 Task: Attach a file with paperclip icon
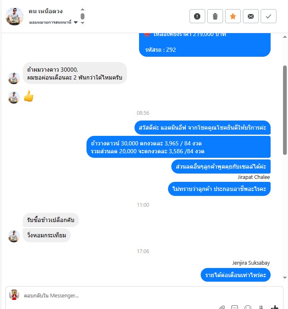(x=222, y=307)
